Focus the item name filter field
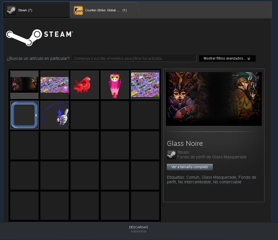This screenshot has width=278, height=240. point(134,58)
